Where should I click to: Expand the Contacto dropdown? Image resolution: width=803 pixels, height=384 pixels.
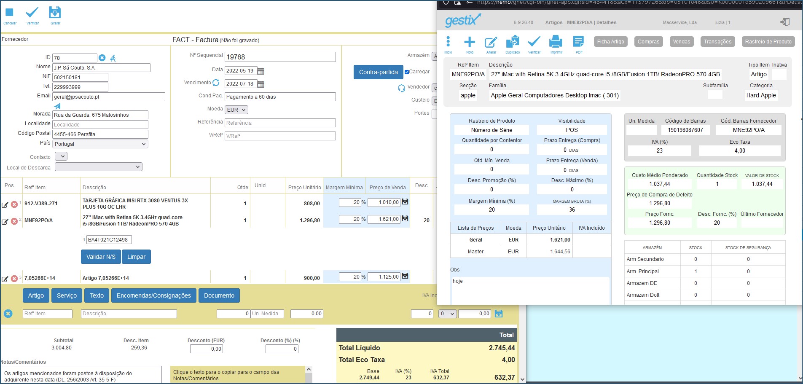[61, 156]
